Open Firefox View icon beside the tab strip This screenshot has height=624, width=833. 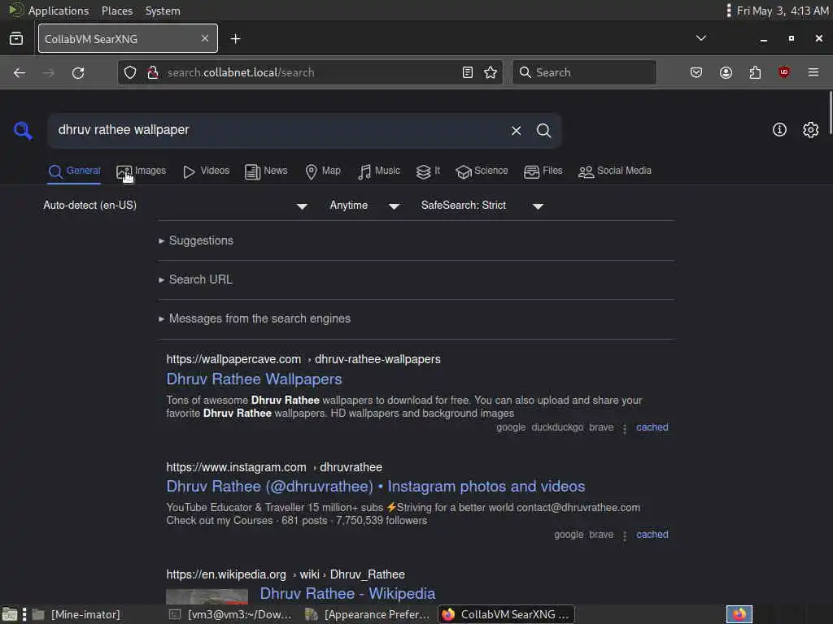click(x=16, y=38)
